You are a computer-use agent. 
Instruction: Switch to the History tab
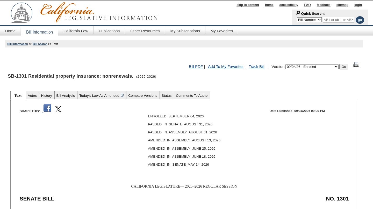(x=47, y=95)
